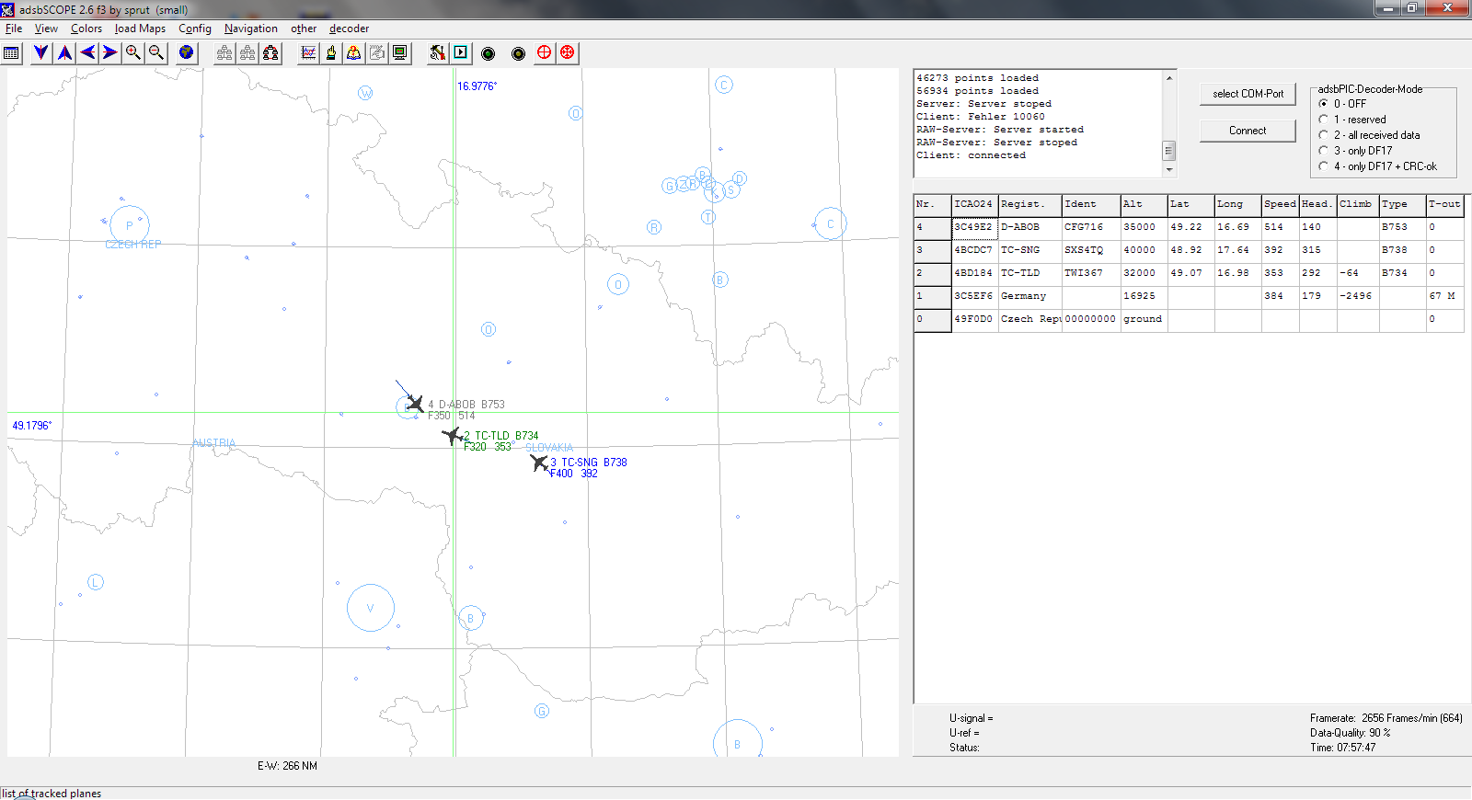Move map up with the blue up-arrow
Viewport: 1472px width, 800px height.
tap(64, 53)
